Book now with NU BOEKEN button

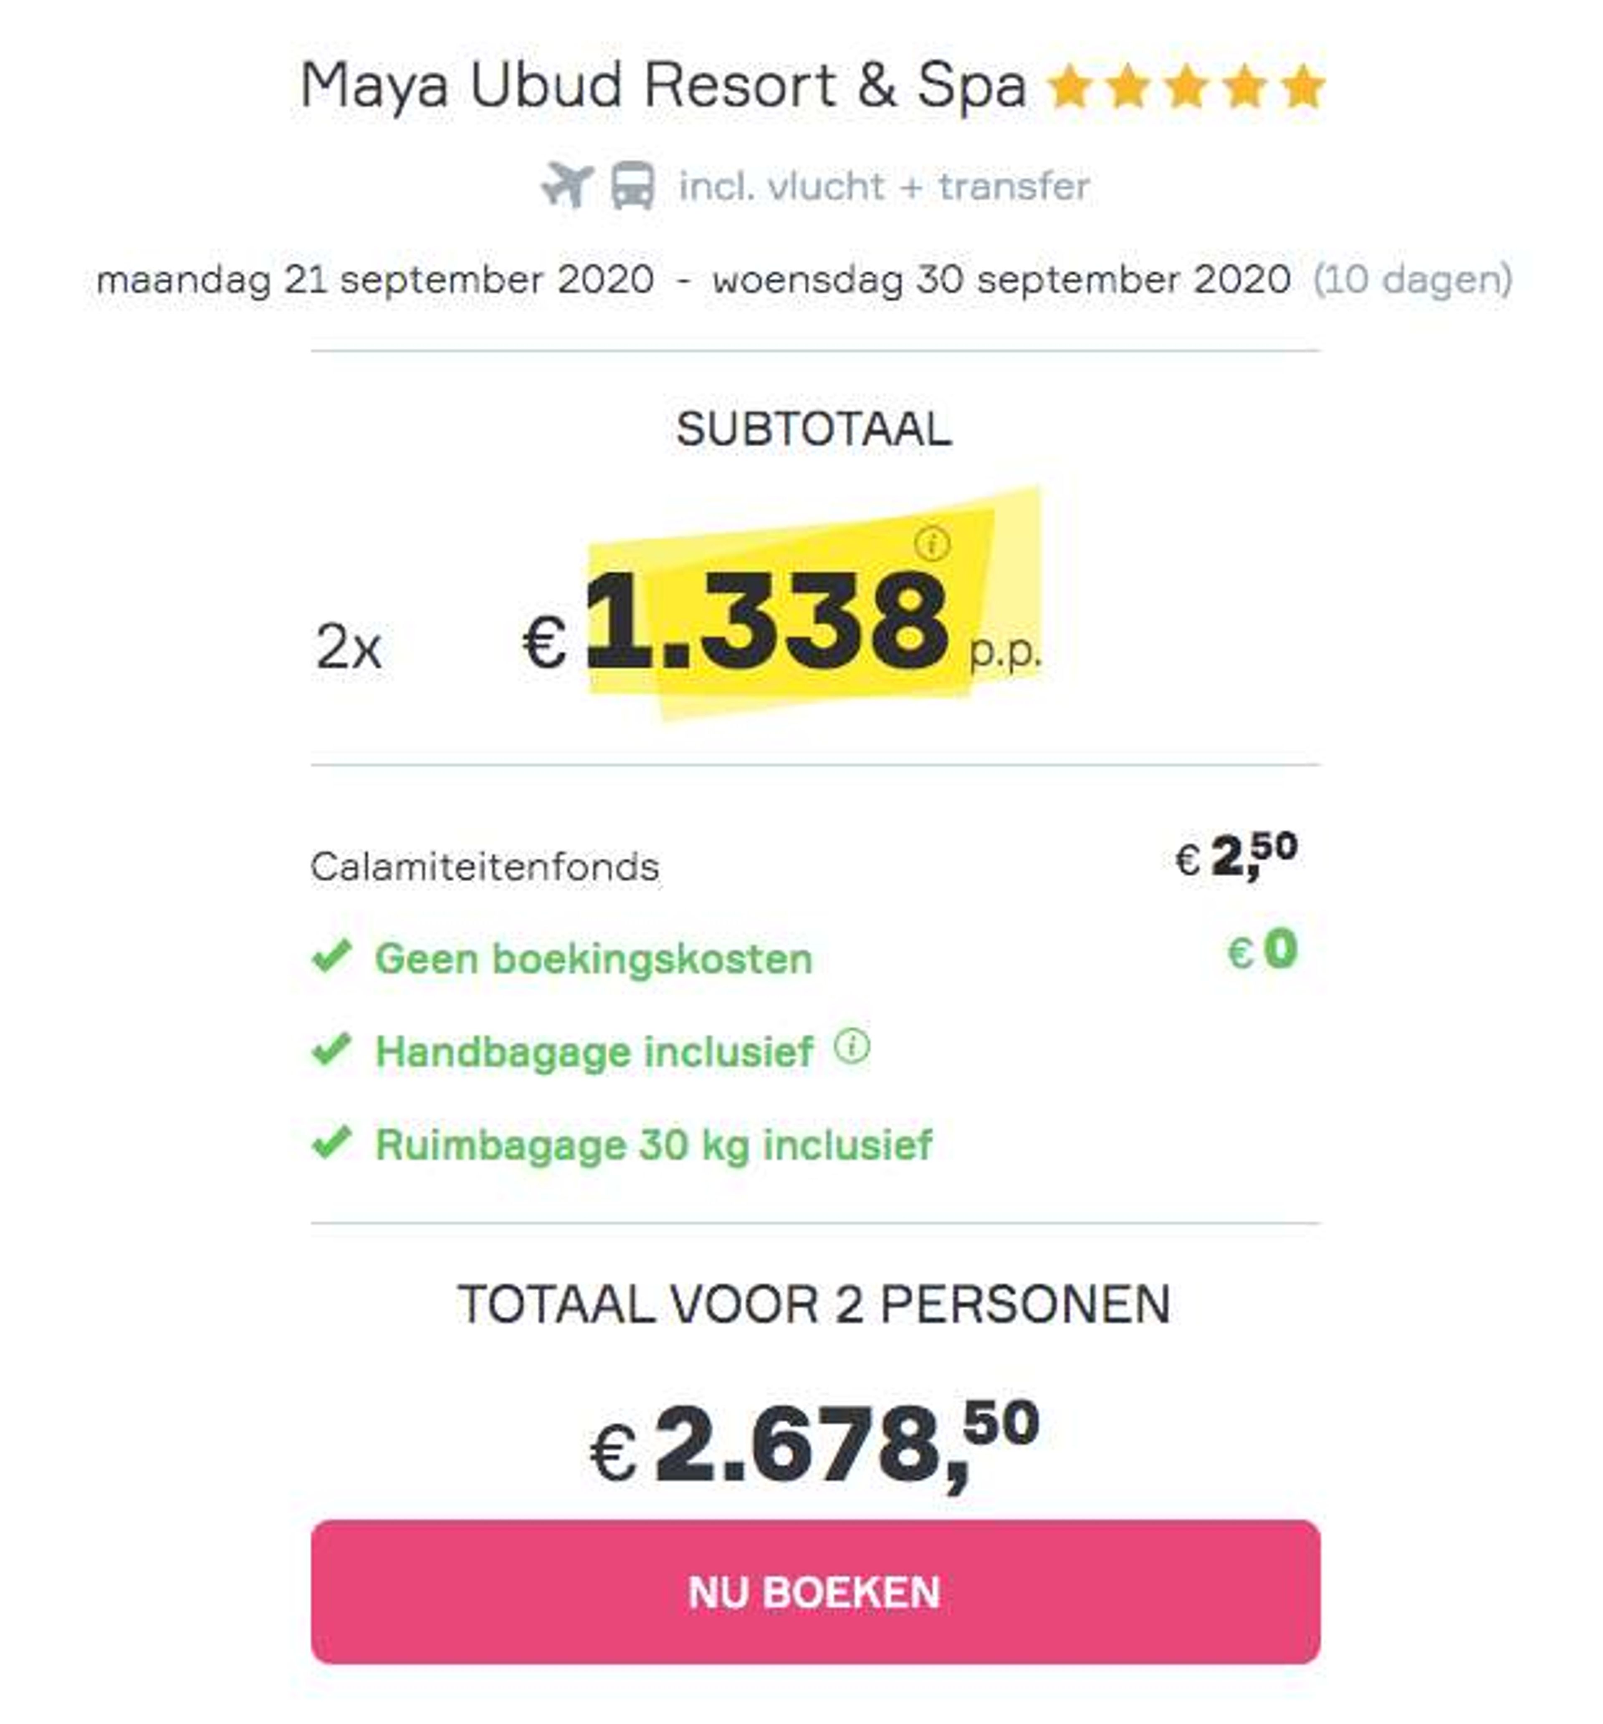click(x=815, y=1591)
